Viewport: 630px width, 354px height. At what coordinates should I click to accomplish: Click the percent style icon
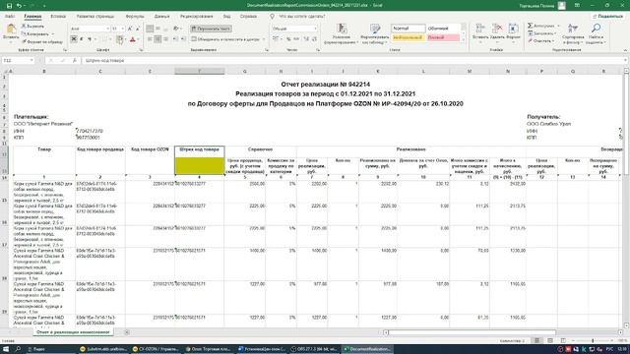(288, 39)
